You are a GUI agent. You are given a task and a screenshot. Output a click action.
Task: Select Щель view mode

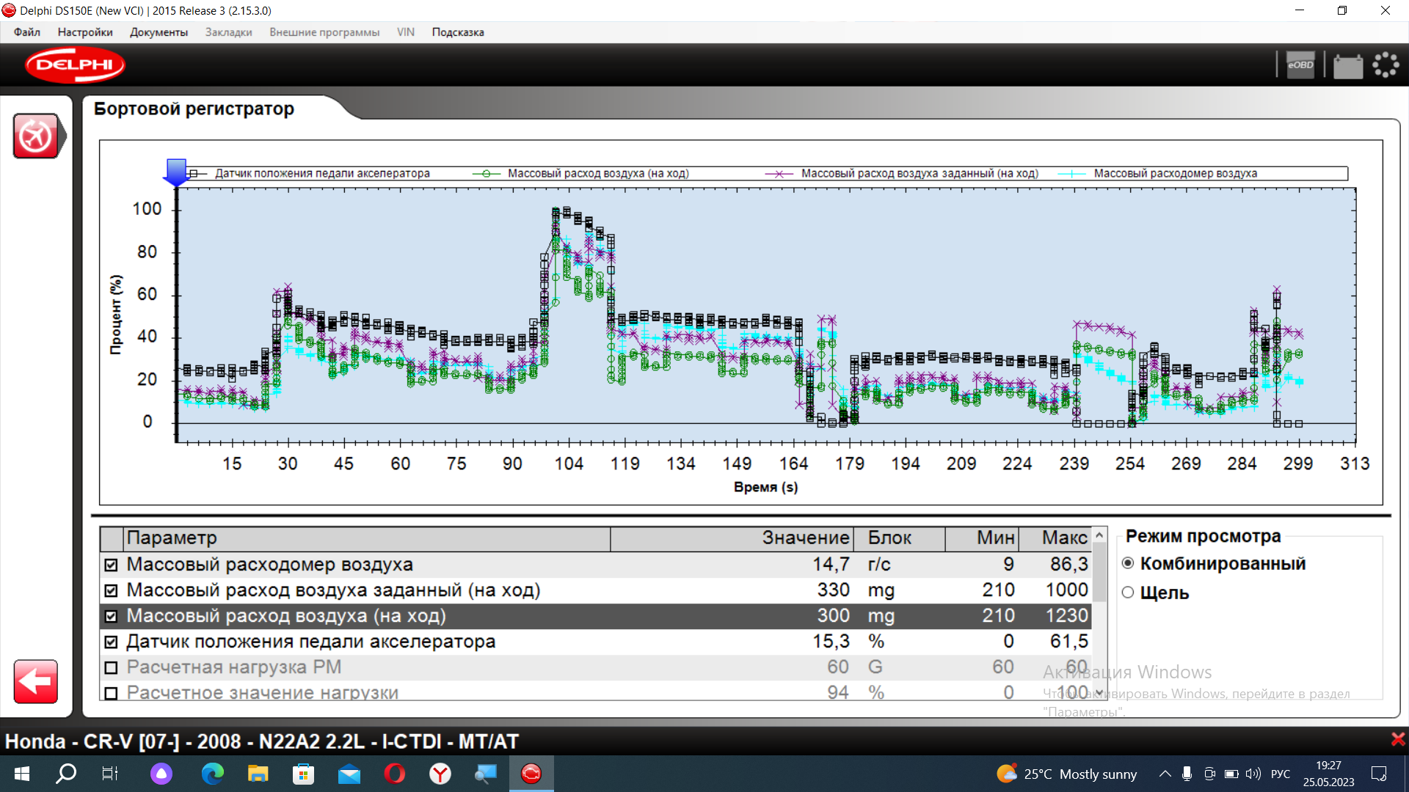click(x=1128, y=593)
